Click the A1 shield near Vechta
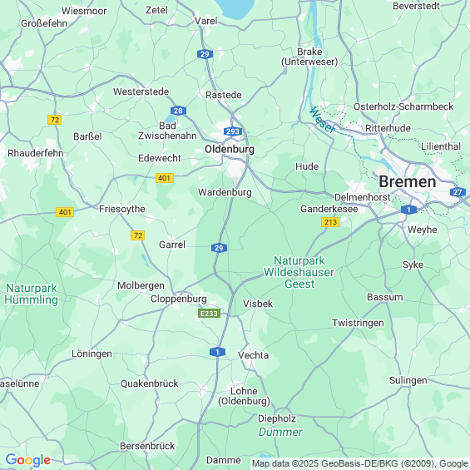Viewport: 470px width, 470px height. [x=218, y=352]
